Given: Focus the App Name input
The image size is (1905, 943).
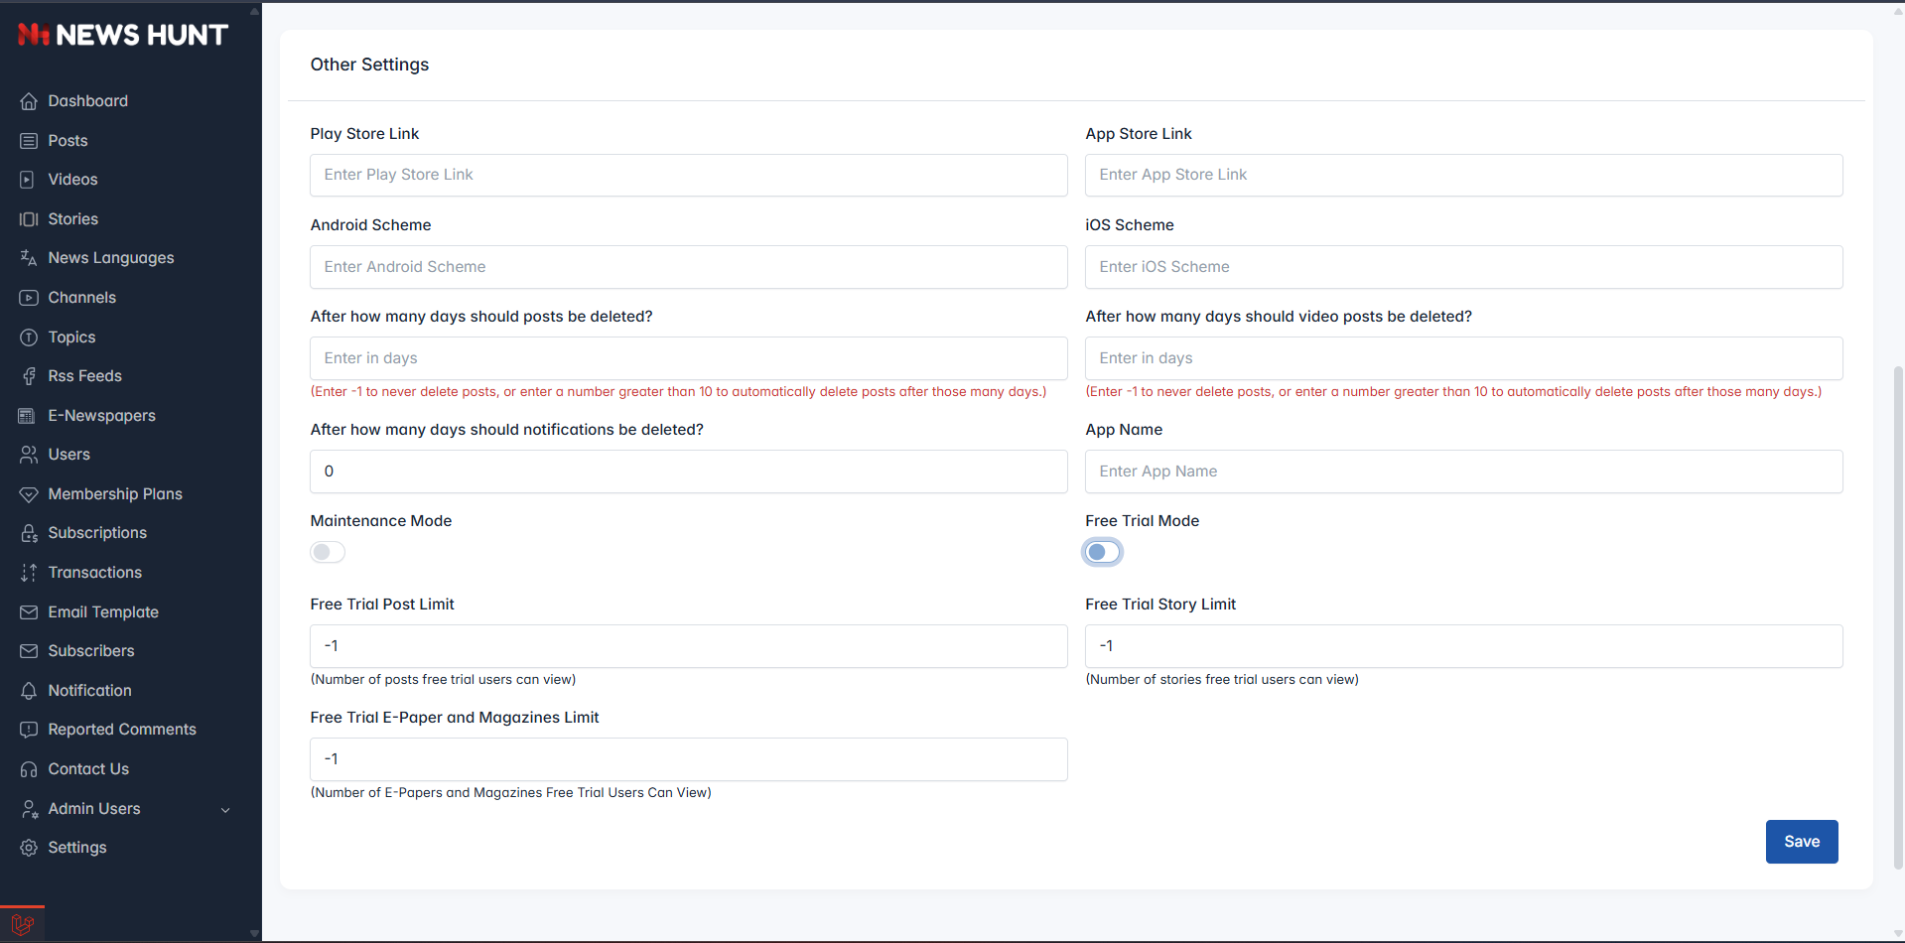Looking at the screenshot, I should [x=1464, y=471].
